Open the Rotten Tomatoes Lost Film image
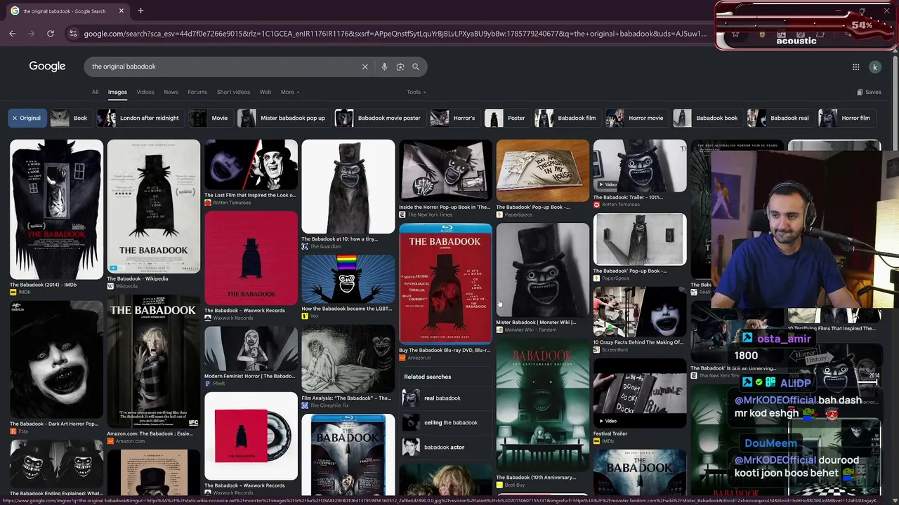 coord(251,164)
